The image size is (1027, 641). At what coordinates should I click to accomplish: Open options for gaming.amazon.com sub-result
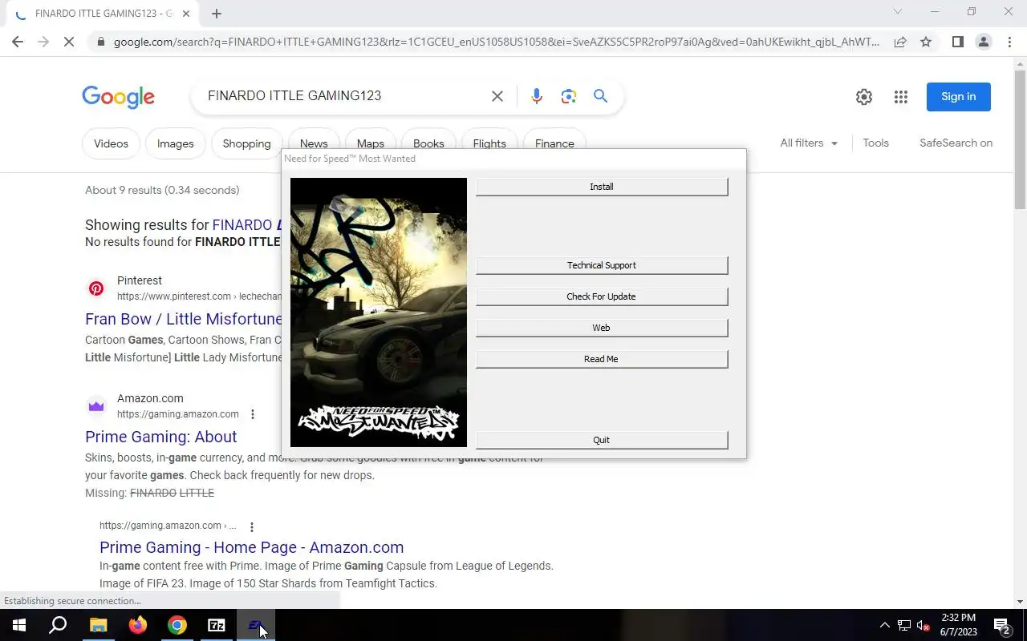click(252, 526)
